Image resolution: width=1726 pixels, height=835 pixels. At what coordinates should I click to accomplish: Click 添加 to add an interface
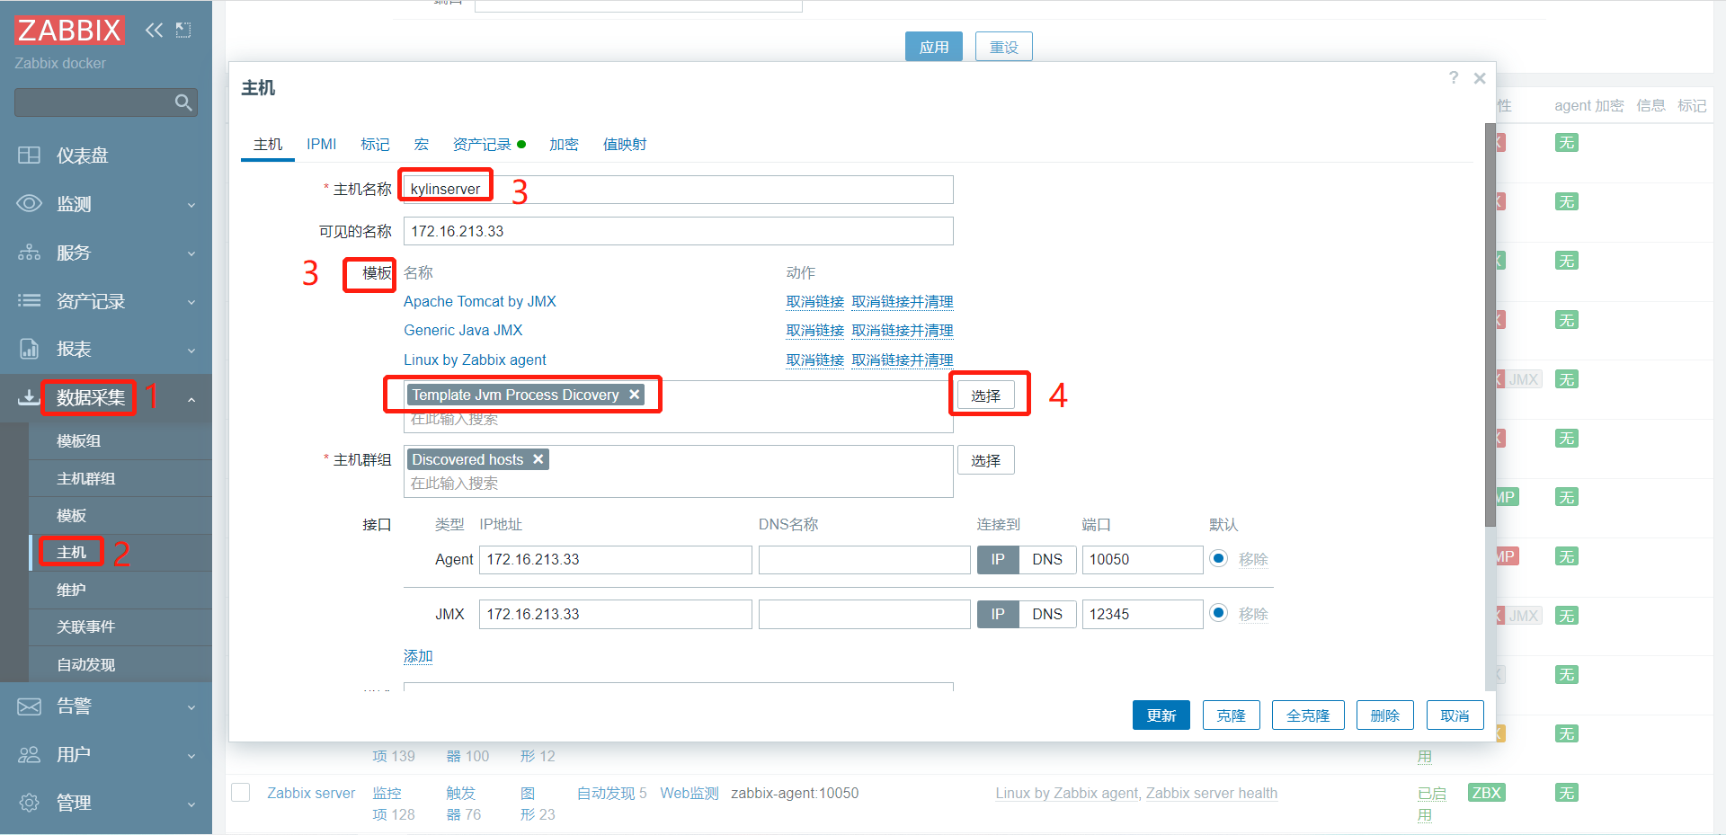point(418,656)
